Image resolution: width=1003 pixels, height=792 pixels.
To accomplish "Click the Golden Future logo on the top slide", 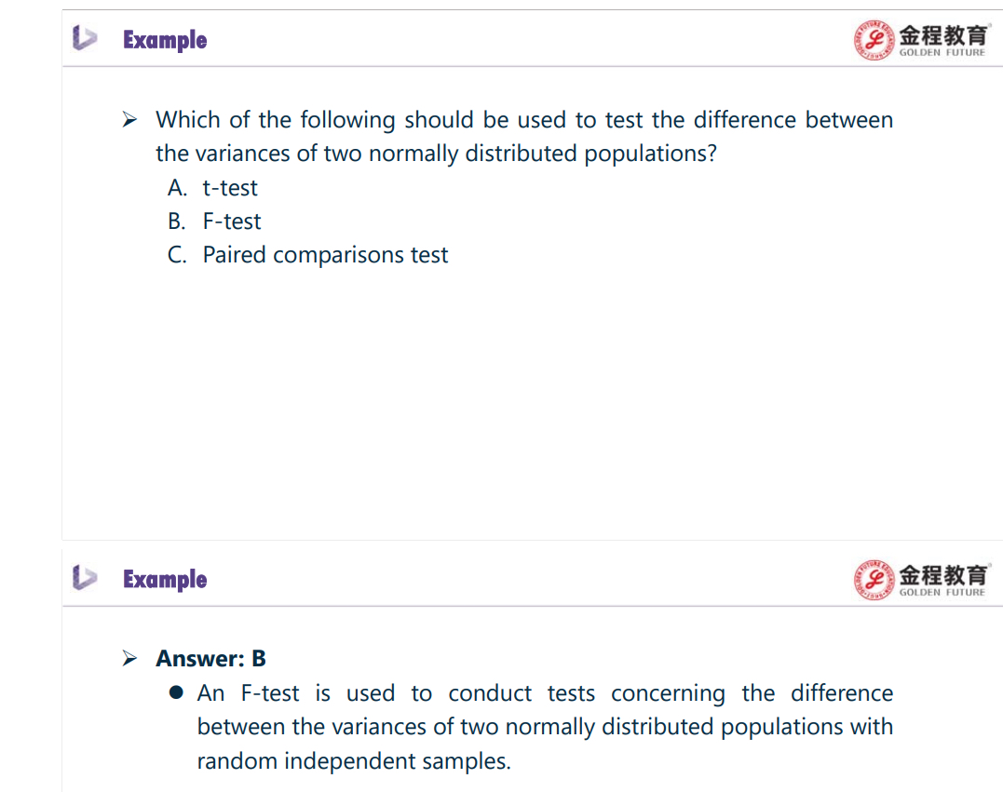I will pyautogui.click(x=922, y=40).
